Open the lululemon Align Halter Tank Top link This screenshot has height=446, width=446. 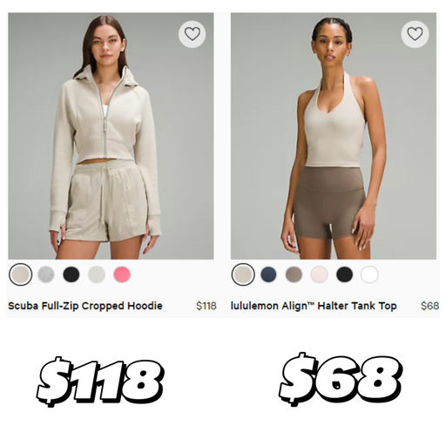[314, 306]
